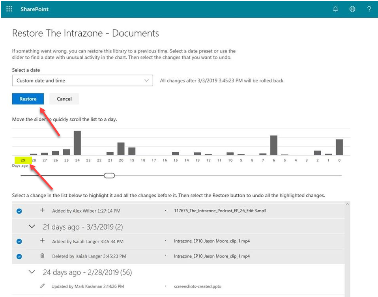Open the settings gear menu
This screenshot has height=297, width=378.
coord(352,9)
